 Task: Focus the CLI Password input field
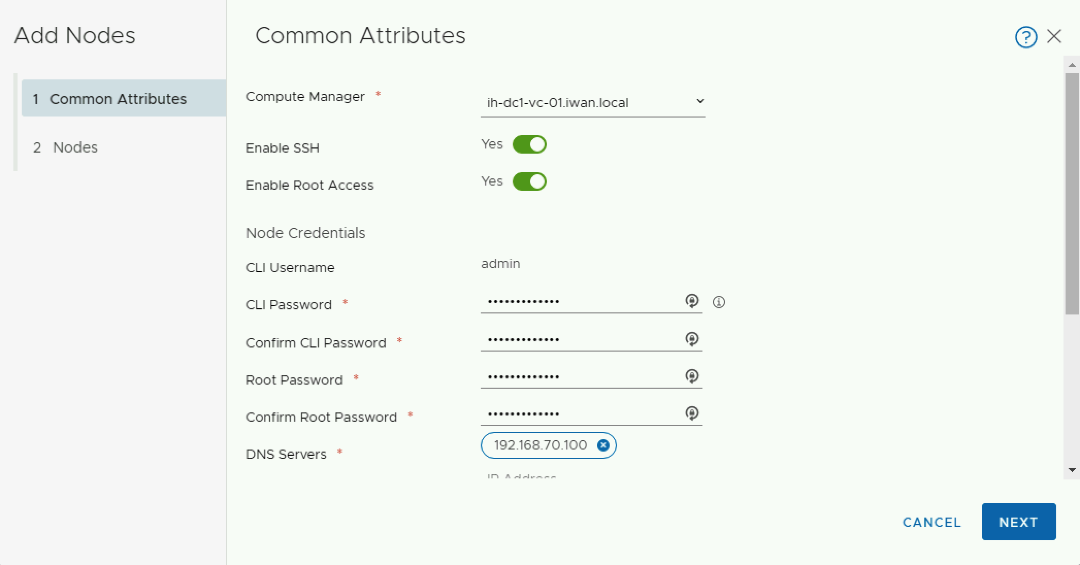pos(580,302)
